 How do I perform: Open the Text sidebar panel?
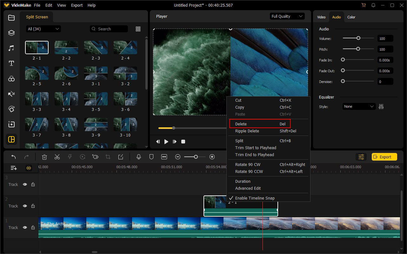11,63
